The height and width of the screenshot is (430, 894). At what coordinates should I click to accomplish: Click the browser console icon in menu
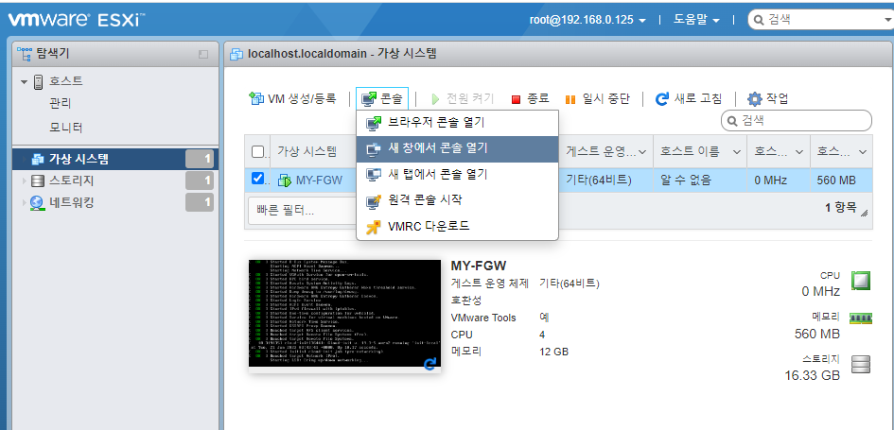374,123
